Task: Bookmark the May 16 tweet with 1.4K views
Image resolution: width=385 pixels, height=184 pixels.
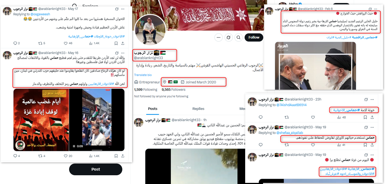Action: point(116,156)
